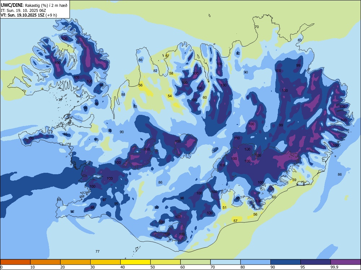Click the '83' humidity value on the map
The image size is (361, 270).
tap(300, 40)
